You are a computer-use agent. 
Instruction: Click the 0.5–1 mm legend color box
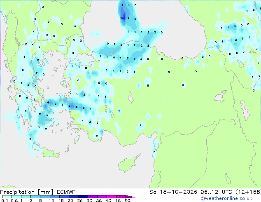[16, 197]
